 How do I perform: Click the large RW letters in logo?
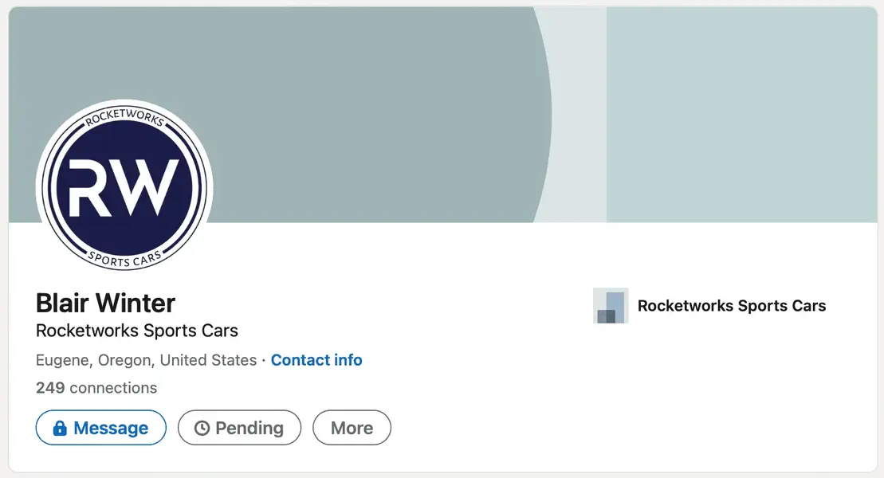coord(124,188)
